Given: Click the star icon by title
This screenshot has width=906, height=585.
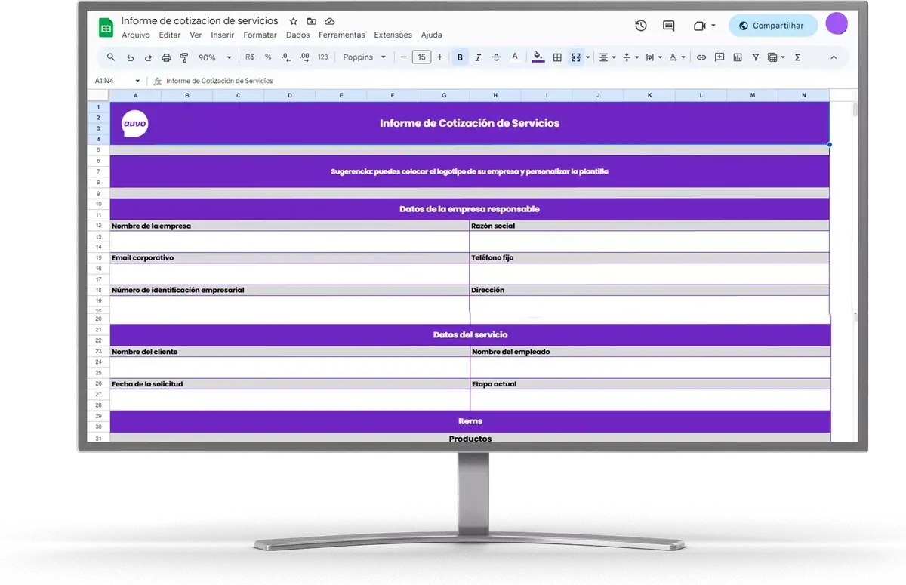Looking at the screenshot, I should click(x=294, y=21).
